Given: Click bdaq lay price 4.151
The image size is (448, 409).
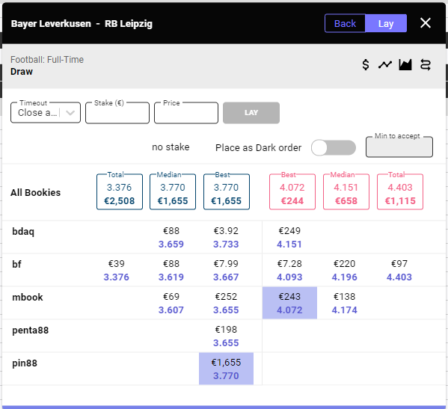Looking at the screenshot, I should coord(289,245).
